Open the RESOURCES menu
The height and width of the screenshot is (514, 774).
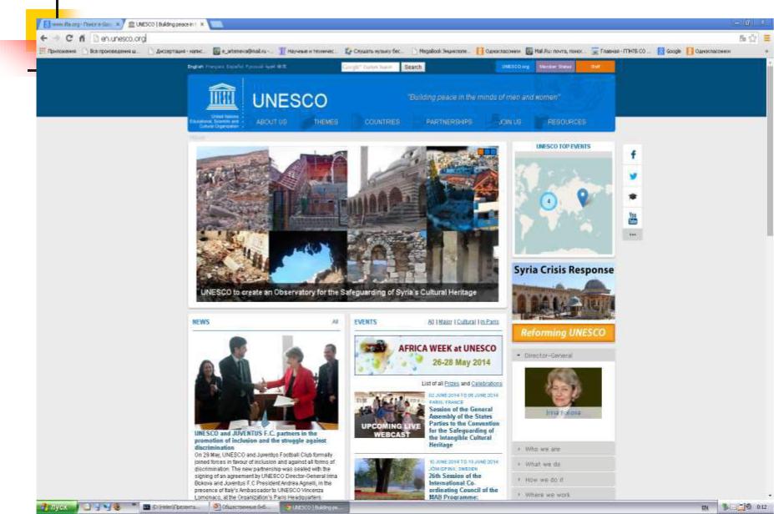coord(567,122)
